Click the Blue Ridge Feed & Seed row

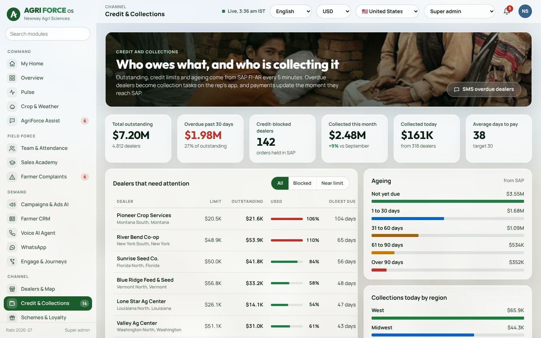[x=236, y=283]
